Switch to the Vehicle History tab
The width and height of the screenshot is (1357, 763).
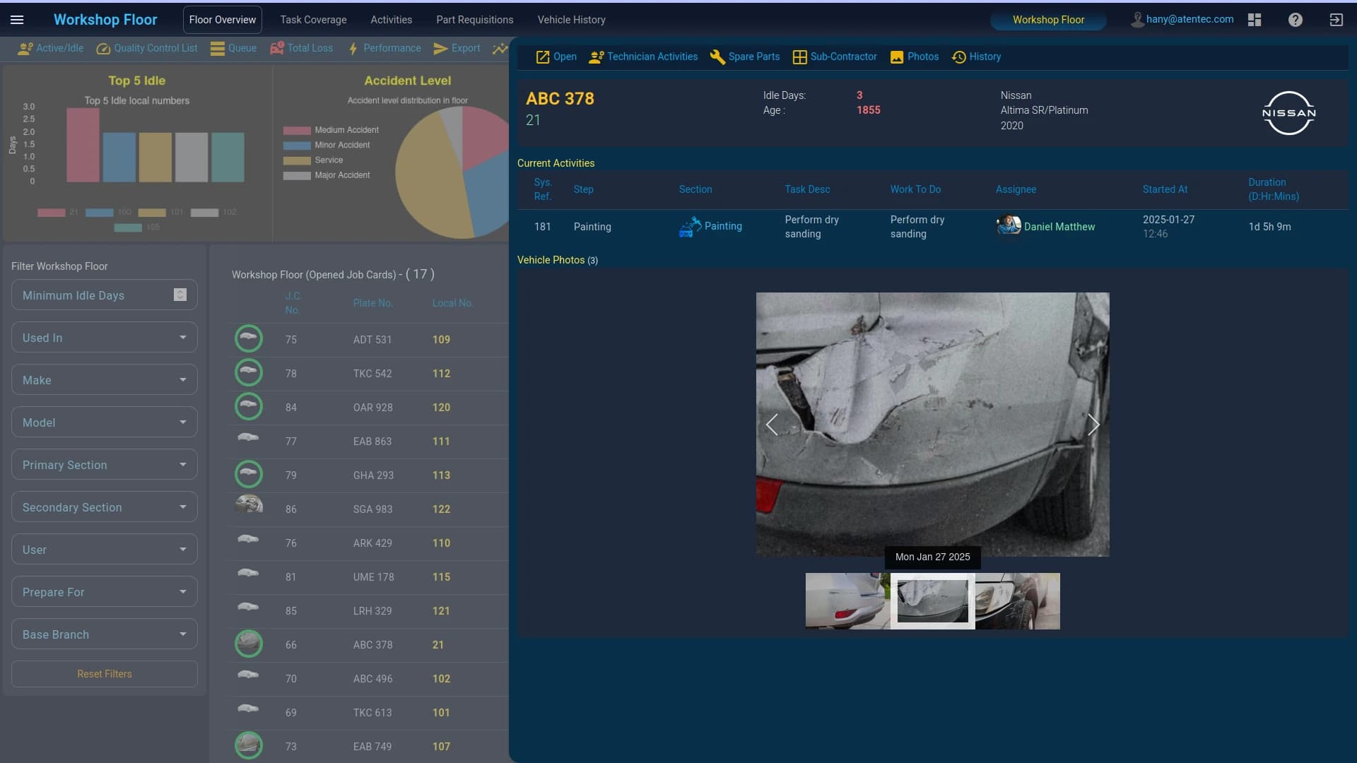tap(571, 20)
